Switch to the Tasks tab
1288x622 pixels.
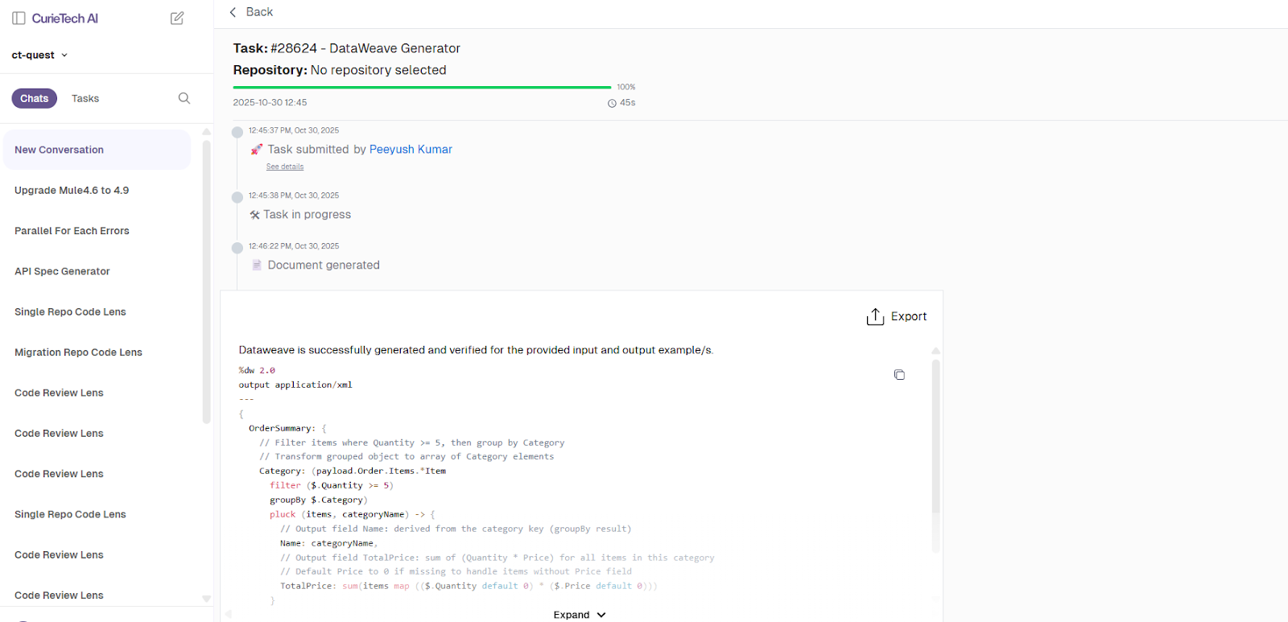click(x=85, y=98)
